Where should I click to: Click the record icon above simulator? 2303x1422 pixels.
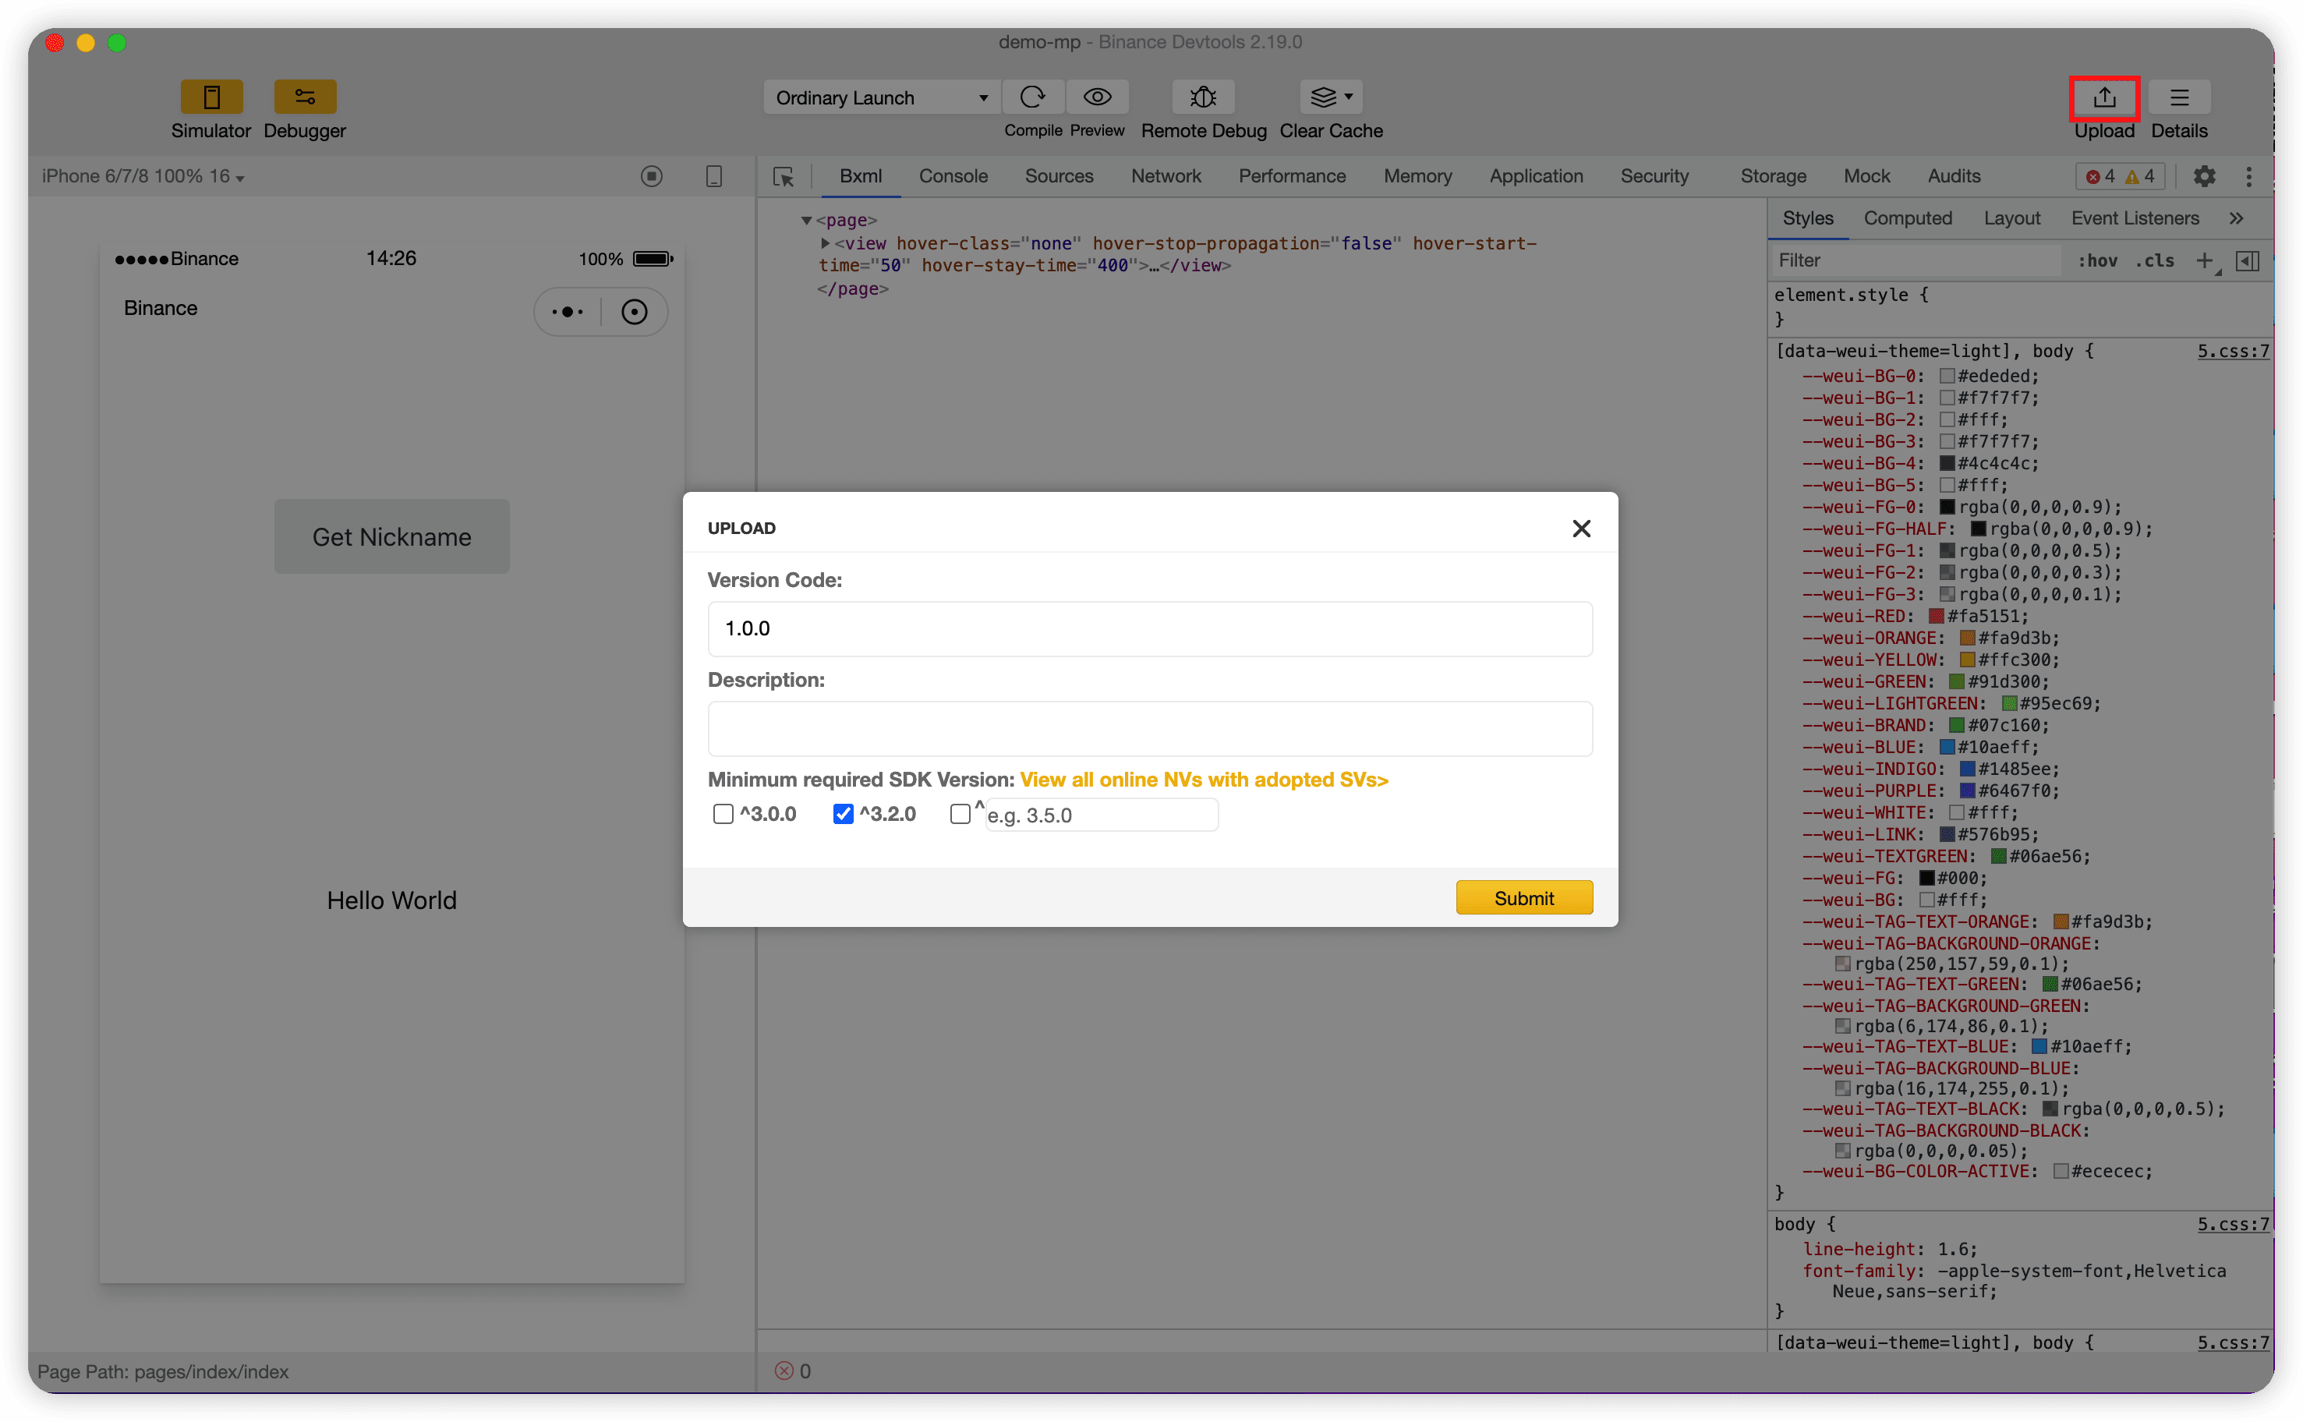tap(652, 176)
